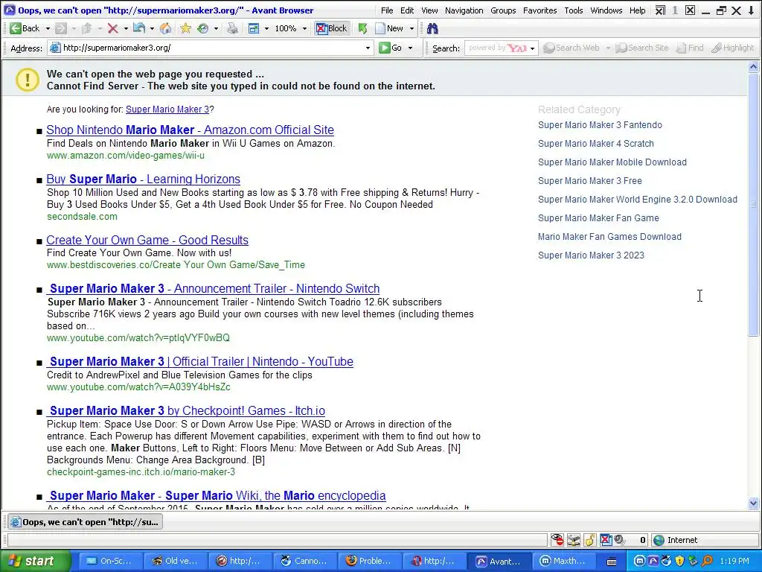Click the close-all-tabs crossed box icon
Screen dimensions: 762x572
pyautogui.click(x=661, y=10)
